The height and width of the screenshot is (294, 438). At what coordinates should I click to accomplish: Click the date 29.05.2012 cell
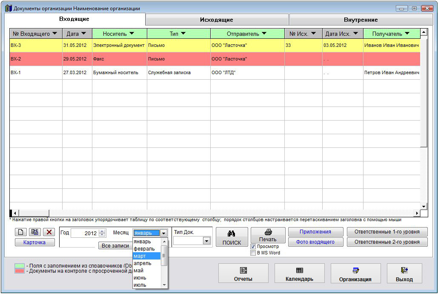77,59
